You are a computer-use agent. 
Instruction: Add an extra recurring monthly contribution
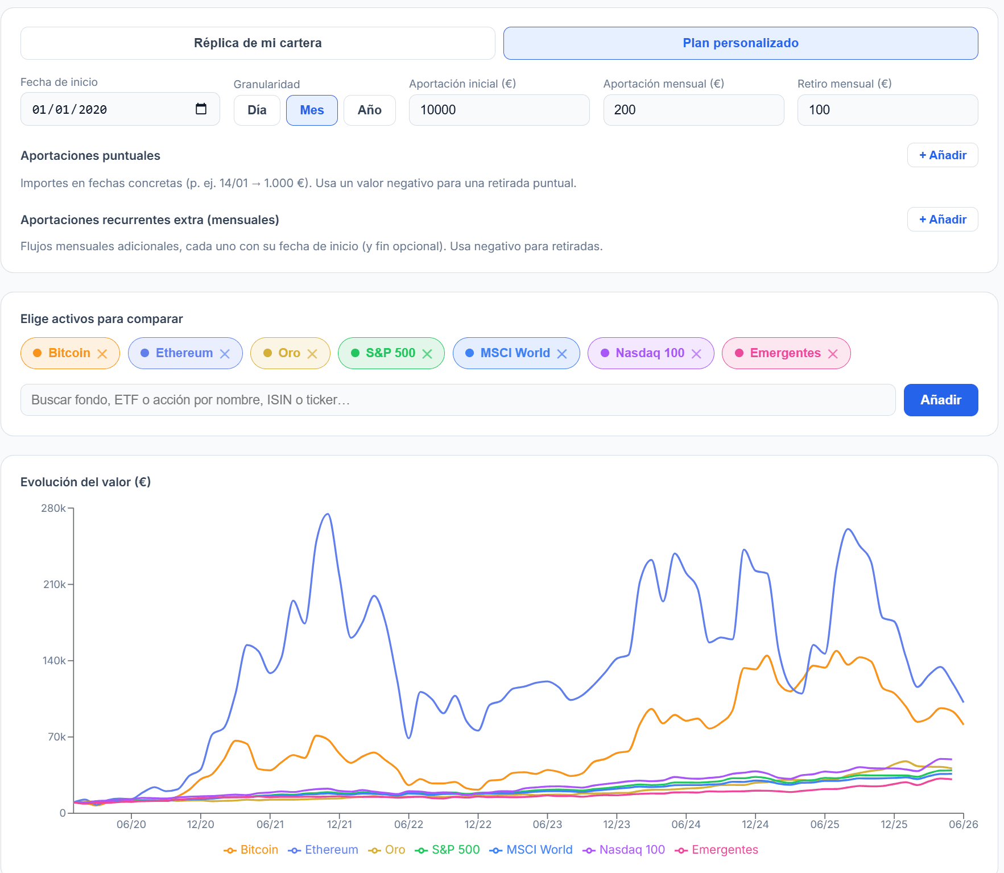(943, 220)
